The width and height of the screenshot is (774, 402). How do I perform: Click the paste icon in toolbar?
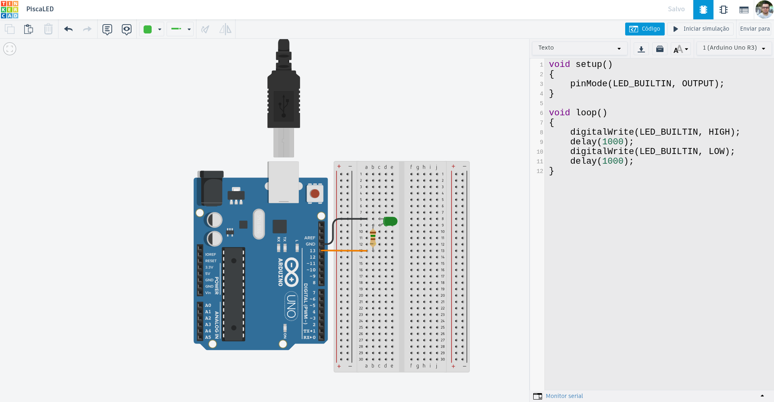[x=29, y=29]
